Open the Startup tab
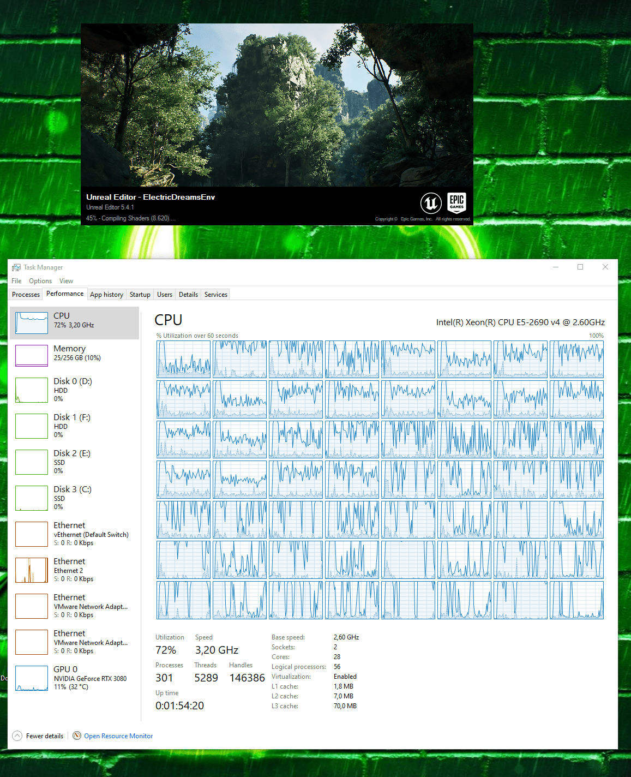The height and width of the screenshot is (777, 631). pos(140,295)
